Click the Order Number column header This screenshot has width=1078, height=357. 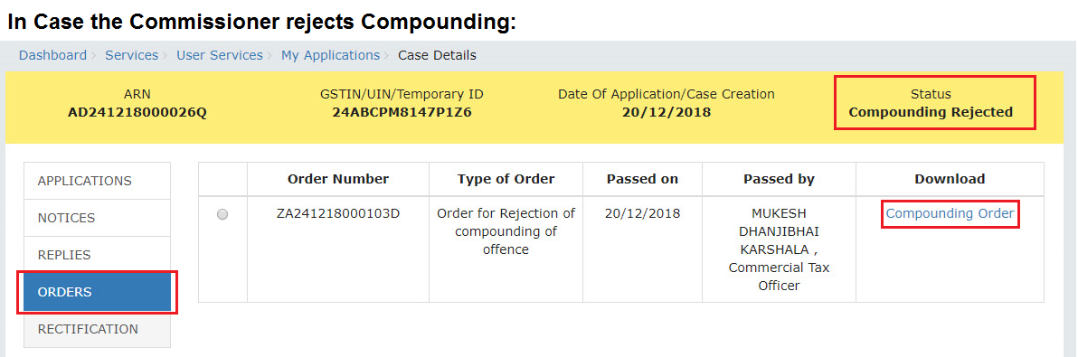click(x=338, y=179)
